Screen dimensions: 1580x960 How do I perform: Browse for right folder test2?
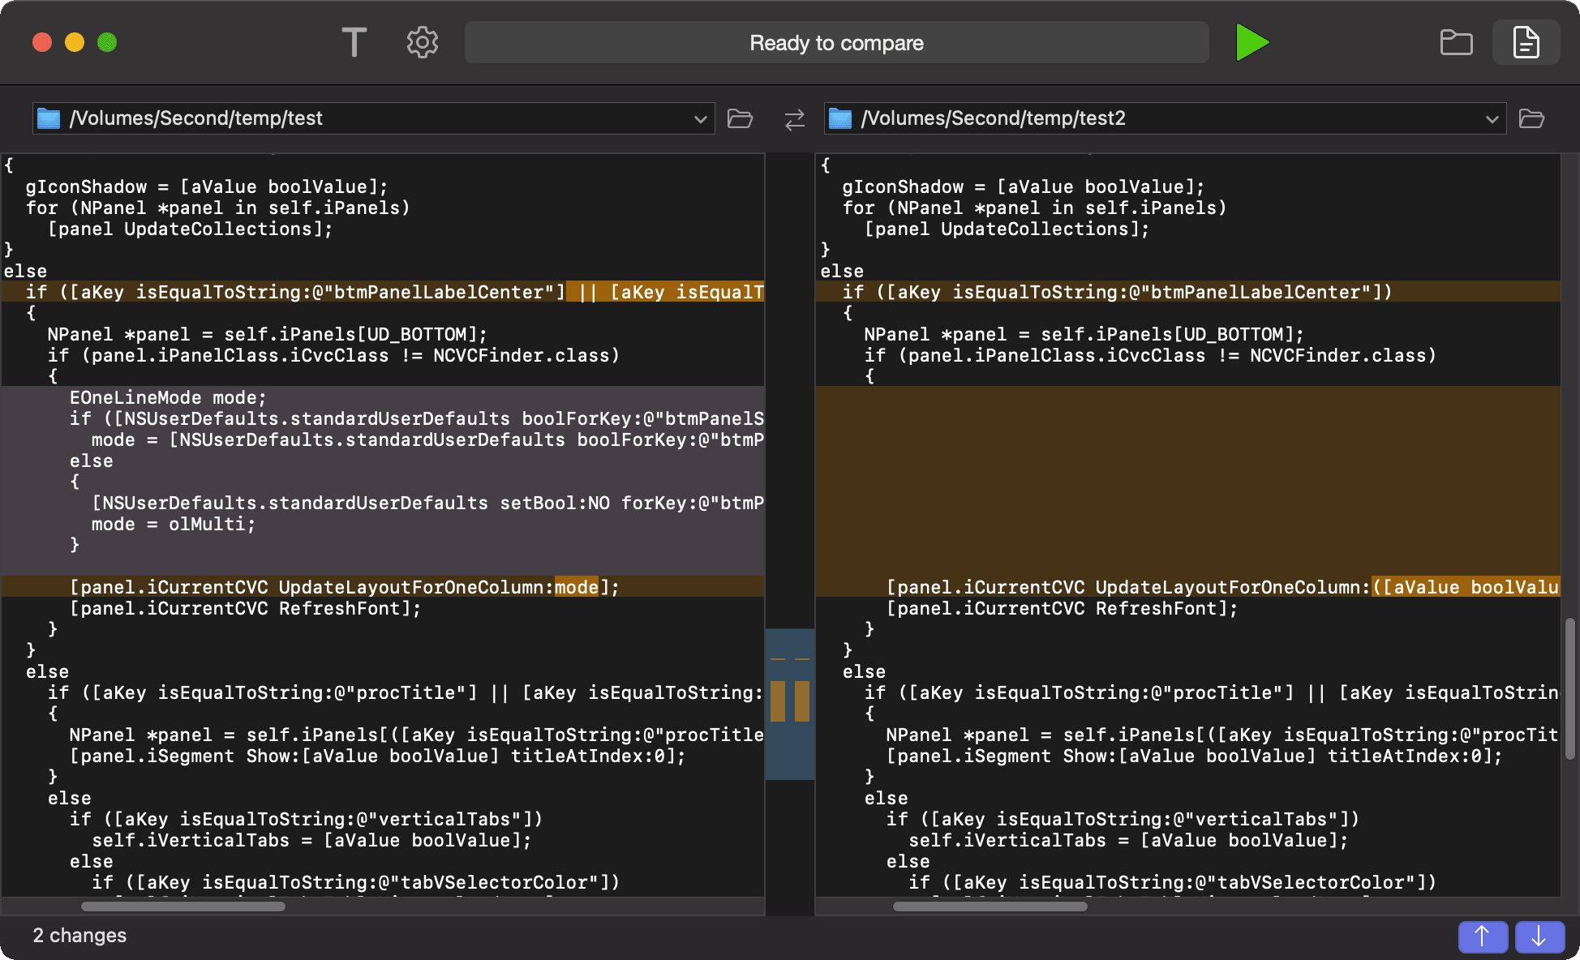(x=1531, y=118)
